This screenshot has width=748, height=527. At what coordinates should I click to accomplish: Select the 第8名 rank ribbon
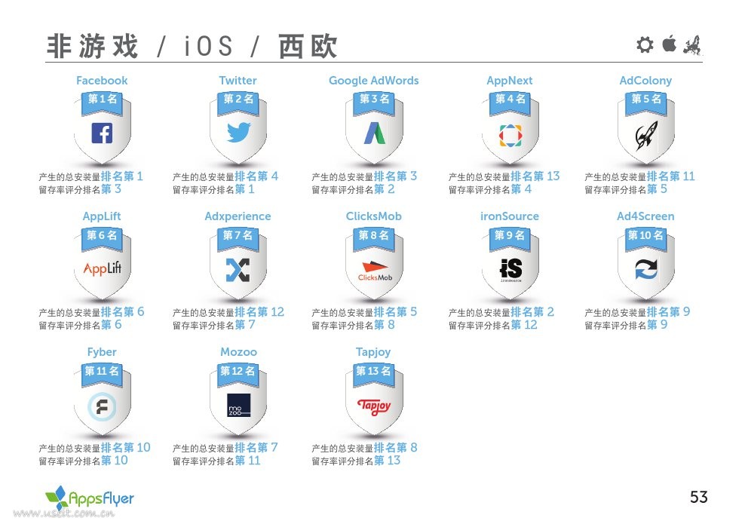click(x=374, y=239)
